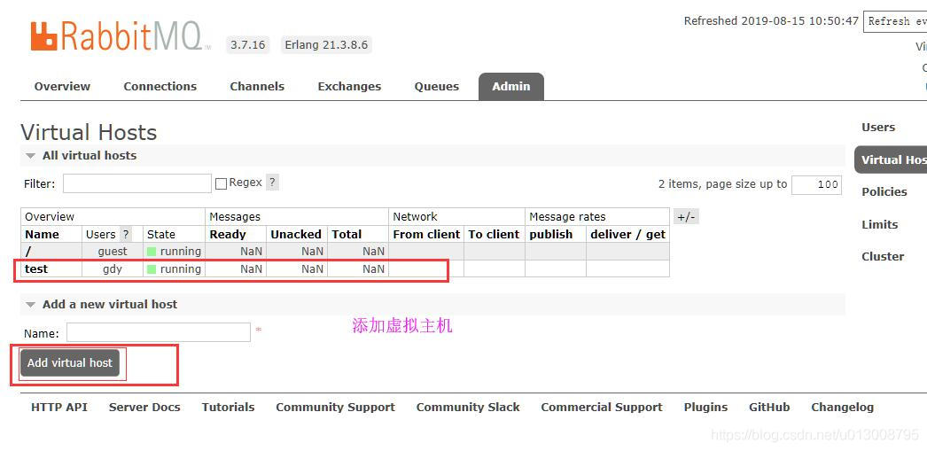927x451 pixels.
Task: Sort by the Unacked column header
Action: (296, 234)
